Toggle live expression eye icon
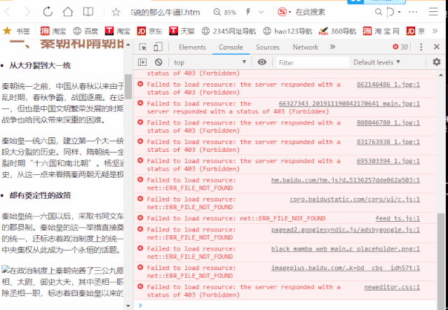The image size is (448, 310). click(262, 62)
